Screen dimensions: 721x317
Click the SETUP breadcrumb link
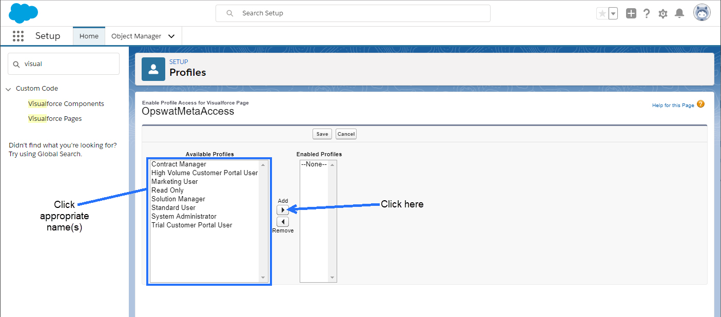(x=179, y=62)
